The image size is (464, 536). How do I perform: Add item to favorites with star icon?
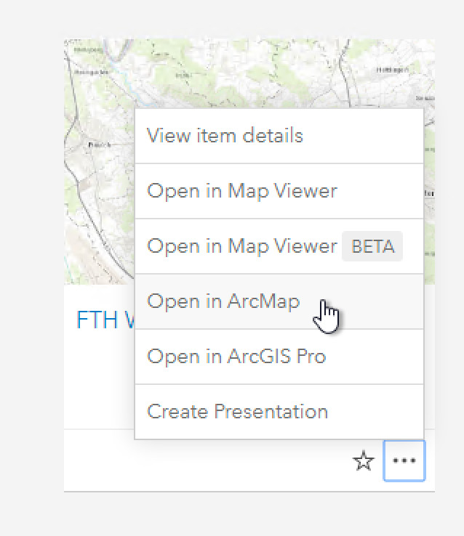(x=364, y=460)
